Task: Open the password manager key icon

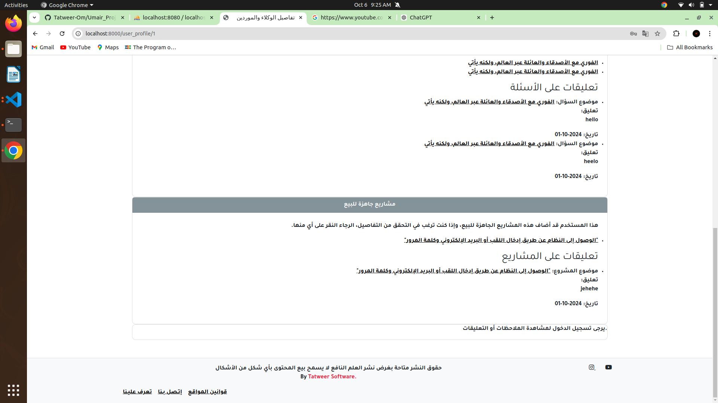Action: click(x=633, y=34)
